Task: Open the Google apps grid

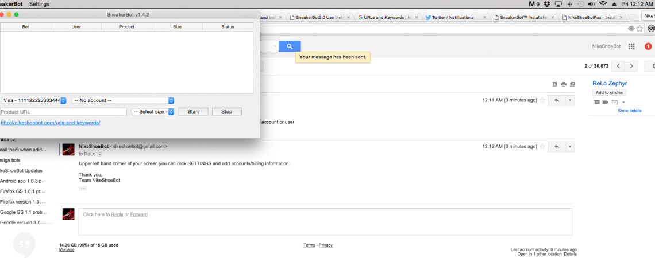Action: click(631, 46)
